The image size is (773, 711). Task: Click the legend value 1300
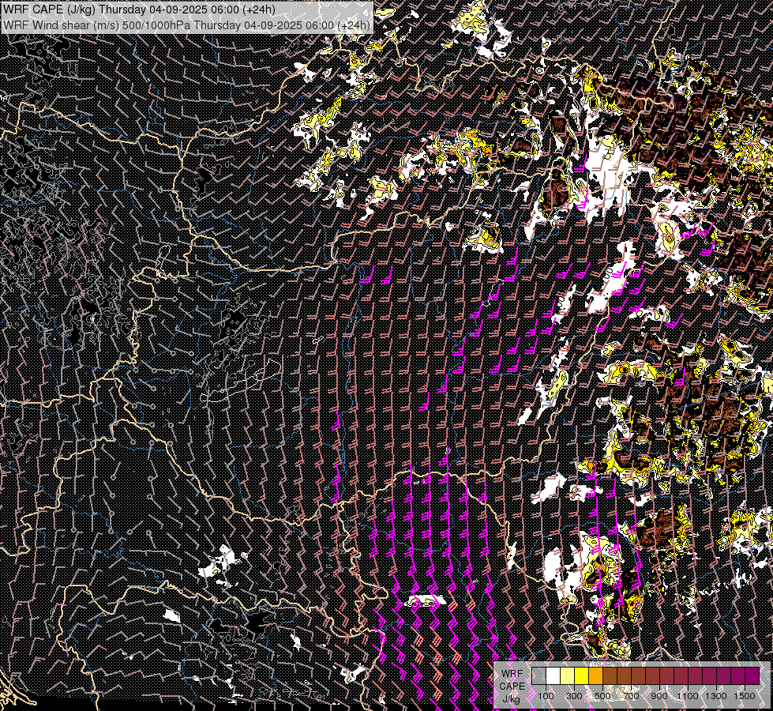pyautogui.click(x=716, y=696)
